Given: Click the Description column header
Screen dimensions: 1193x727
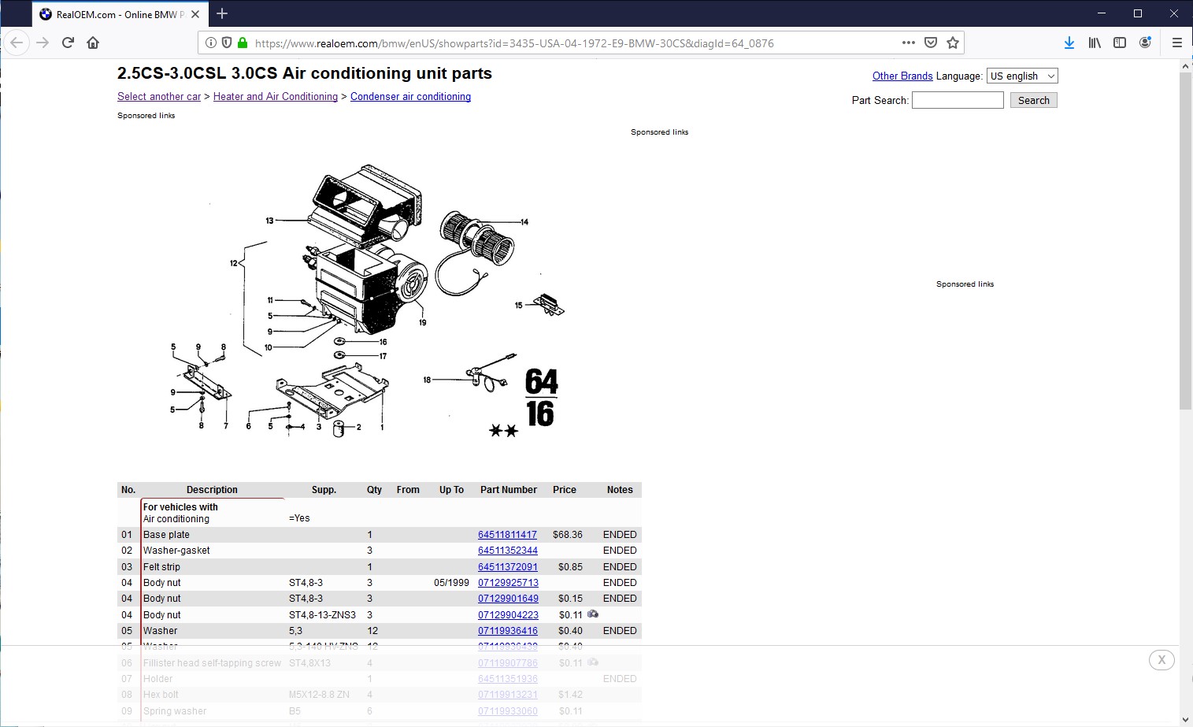Looking at the screenshot, I should 212,489.
